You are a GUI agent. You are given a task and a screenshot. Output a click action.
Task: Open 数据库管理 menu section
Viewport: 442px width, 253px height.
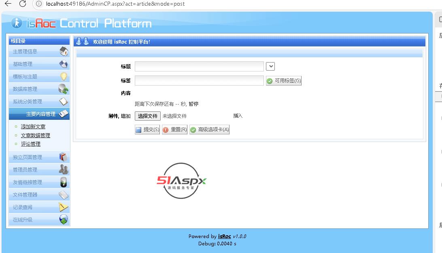[x=39, y=89]
